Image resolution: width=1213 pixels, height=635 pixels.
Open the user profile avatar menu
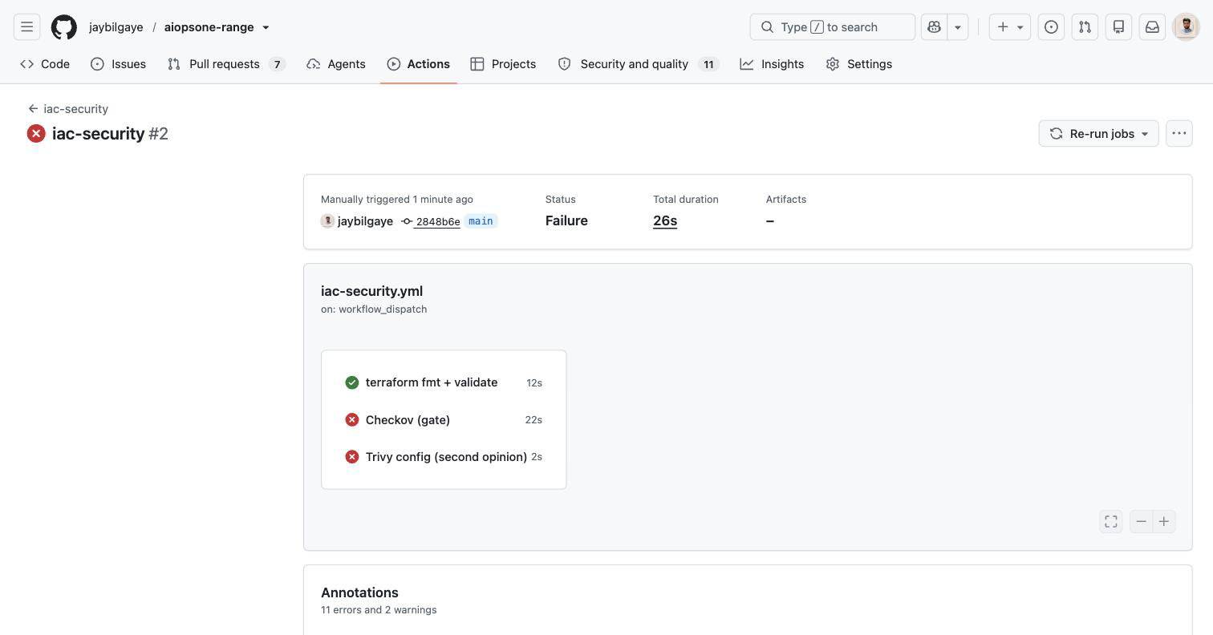[x=1186, y=26]
